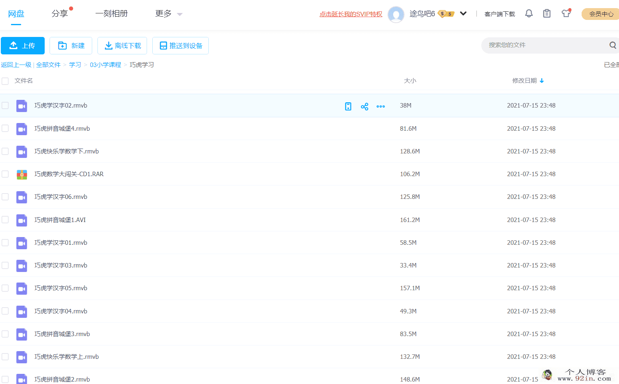This screenshot has width=619, height=384.
Task: Select checkbox for 巧虎学汉字02.rmvb
Action: tap(5, 106)
